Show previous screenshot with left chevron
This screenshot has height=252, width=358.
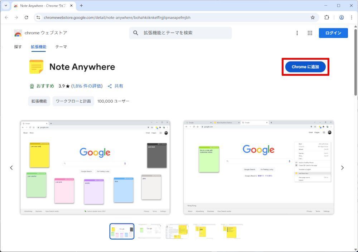pos(11,168)
